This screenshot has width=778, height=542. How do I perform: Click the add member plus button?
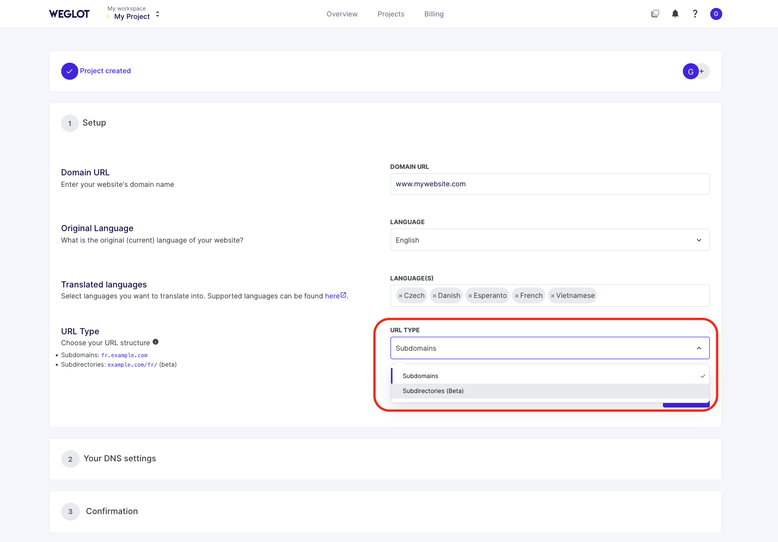702,71
